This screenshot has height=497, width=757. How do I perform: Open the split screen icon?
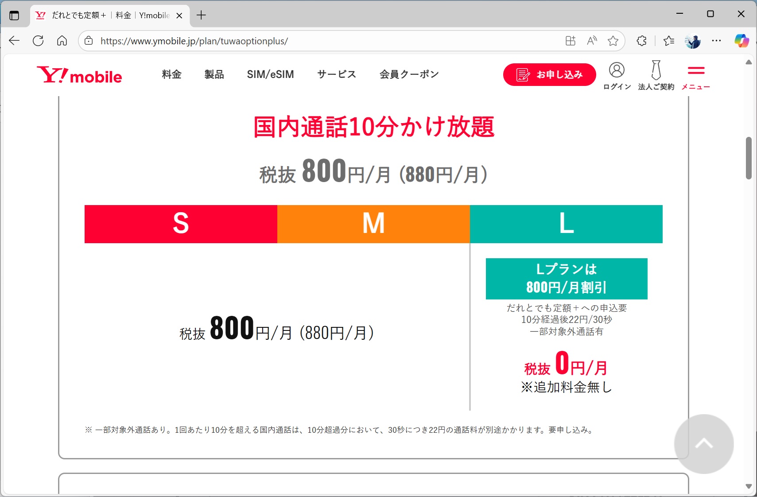[x=570, y=41]
